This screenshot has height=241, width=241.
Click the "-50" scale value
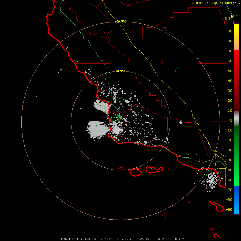(x=229, y=170)
